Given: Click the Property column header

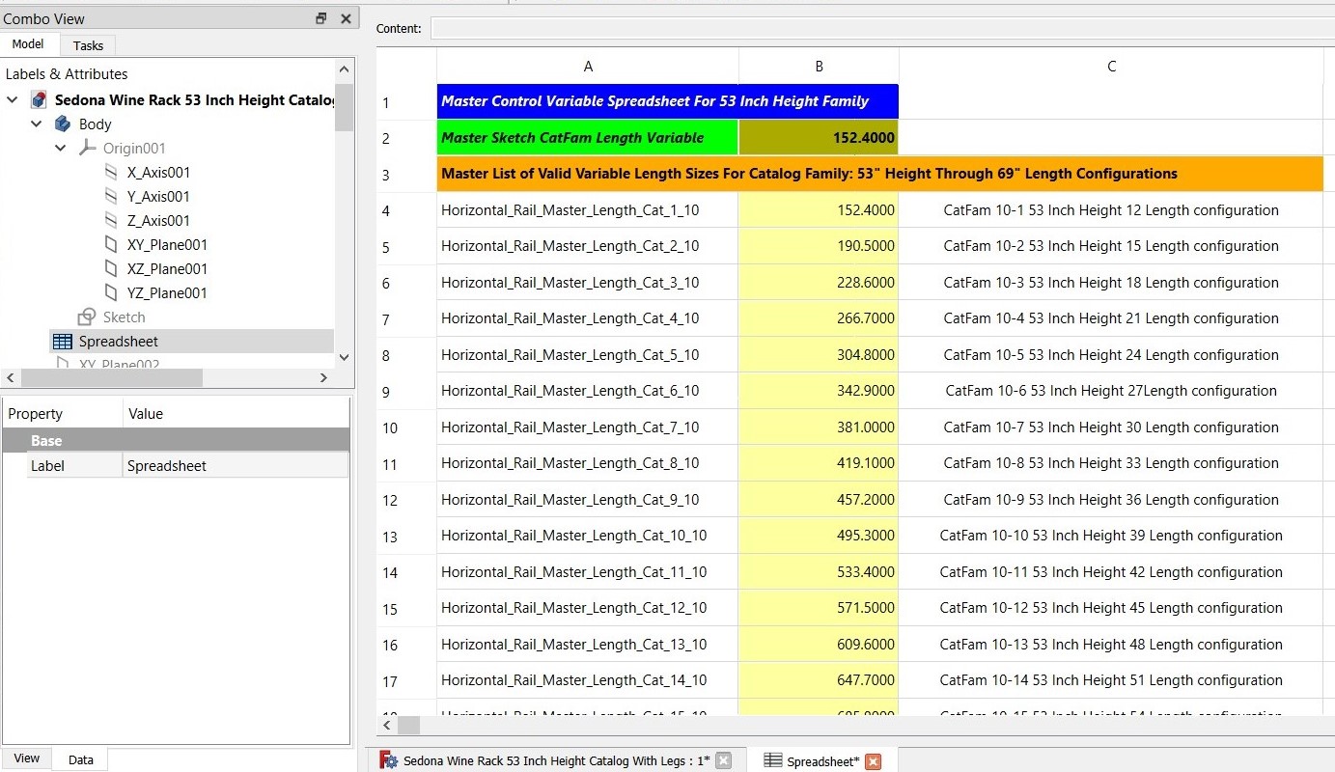Looking at the screenshot, I should pos(63,413).
